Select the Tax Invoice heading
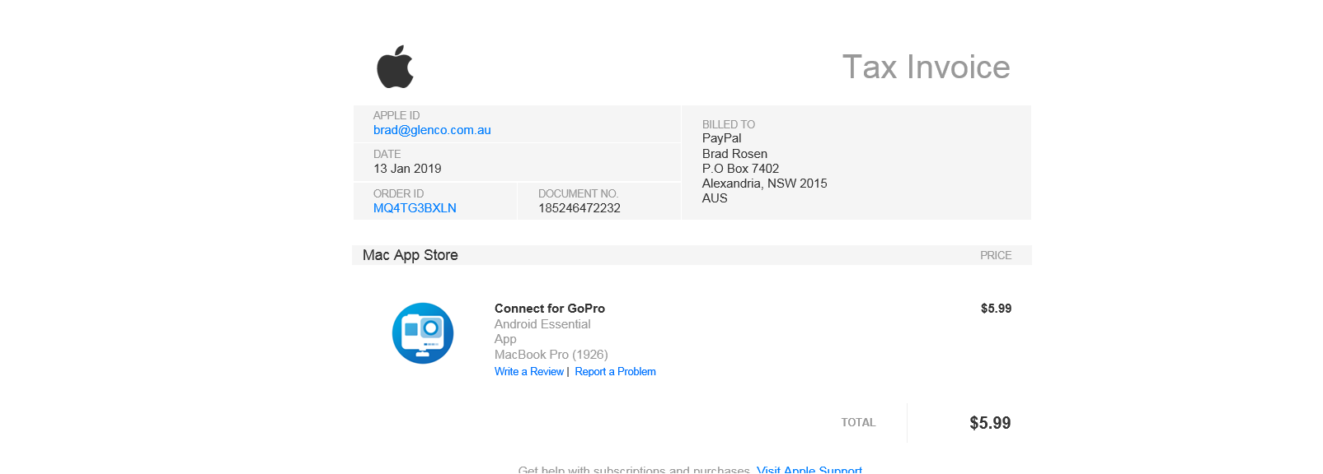 pyautogui.click(x=926, y=67)
